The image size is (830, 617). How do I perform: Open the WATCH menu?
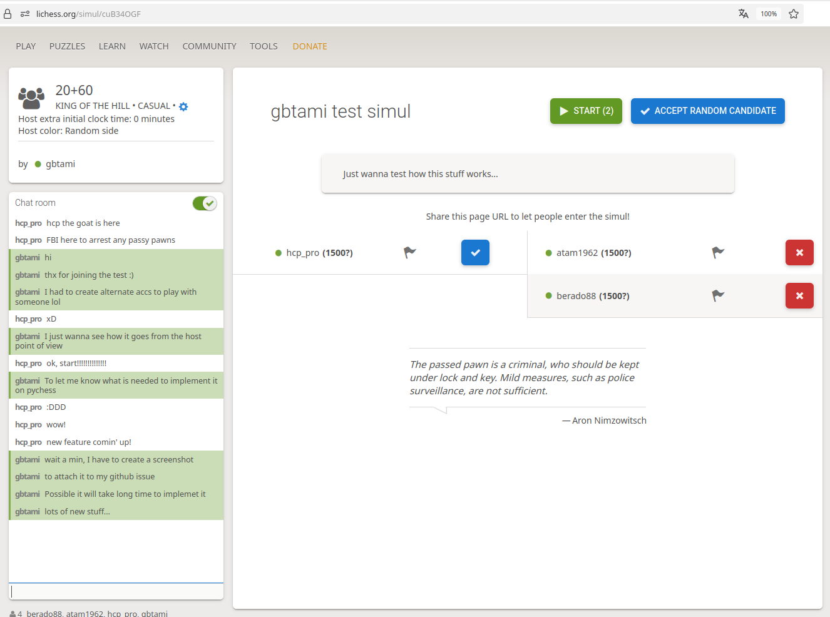[x=154, y=46]
